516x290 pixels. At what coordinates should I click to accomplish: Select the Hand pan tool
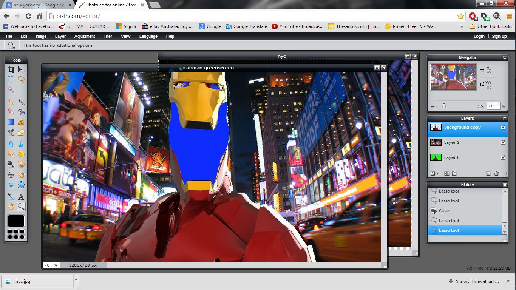click(x=11, y=207)
